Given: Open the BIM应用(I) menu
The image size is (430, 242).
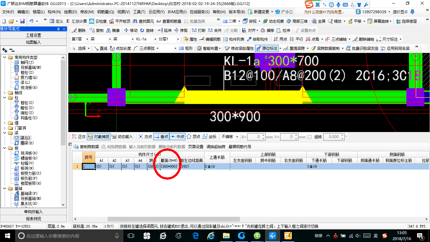Looking at the screenshot, I should point(177,12).
